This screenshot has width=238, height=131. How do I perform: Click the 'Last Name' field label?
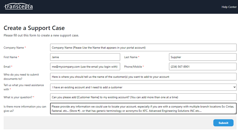[x=131, y=57]
